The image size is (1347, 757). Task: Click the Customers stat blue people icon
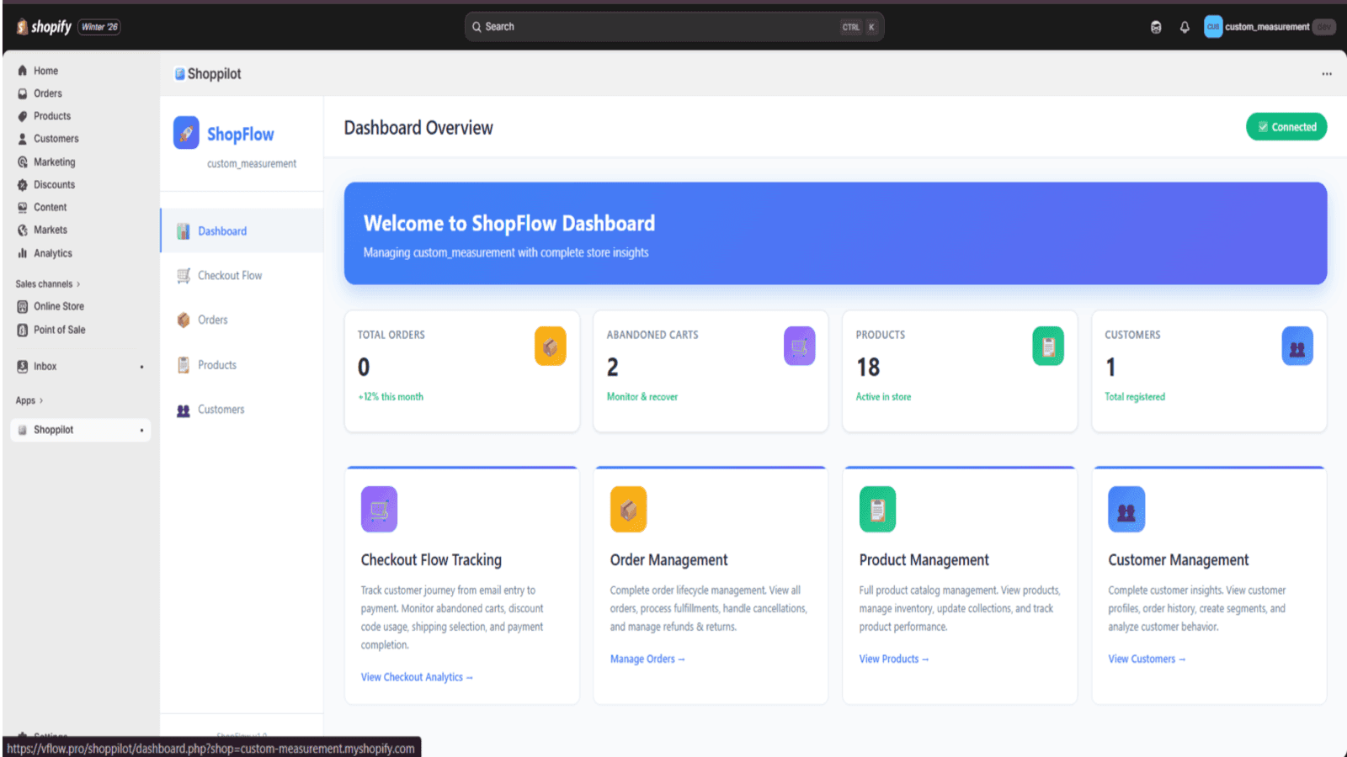tap(1297, 347)
